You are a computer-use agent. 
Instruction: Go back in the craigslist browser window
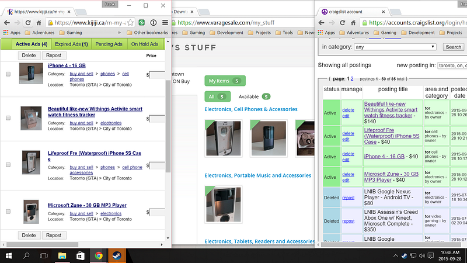click(322, 23)
